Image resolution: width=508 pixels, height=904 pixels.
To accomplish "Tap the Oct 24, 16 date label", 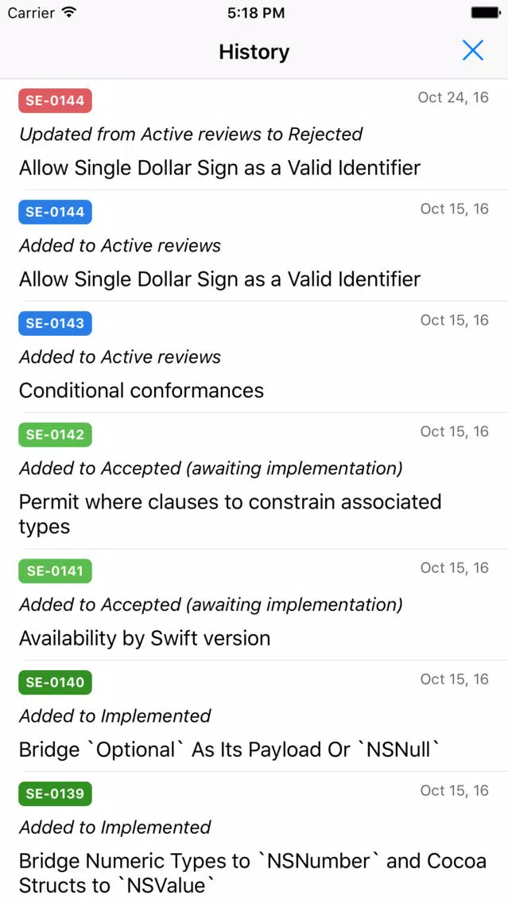I will pos(453,98).
